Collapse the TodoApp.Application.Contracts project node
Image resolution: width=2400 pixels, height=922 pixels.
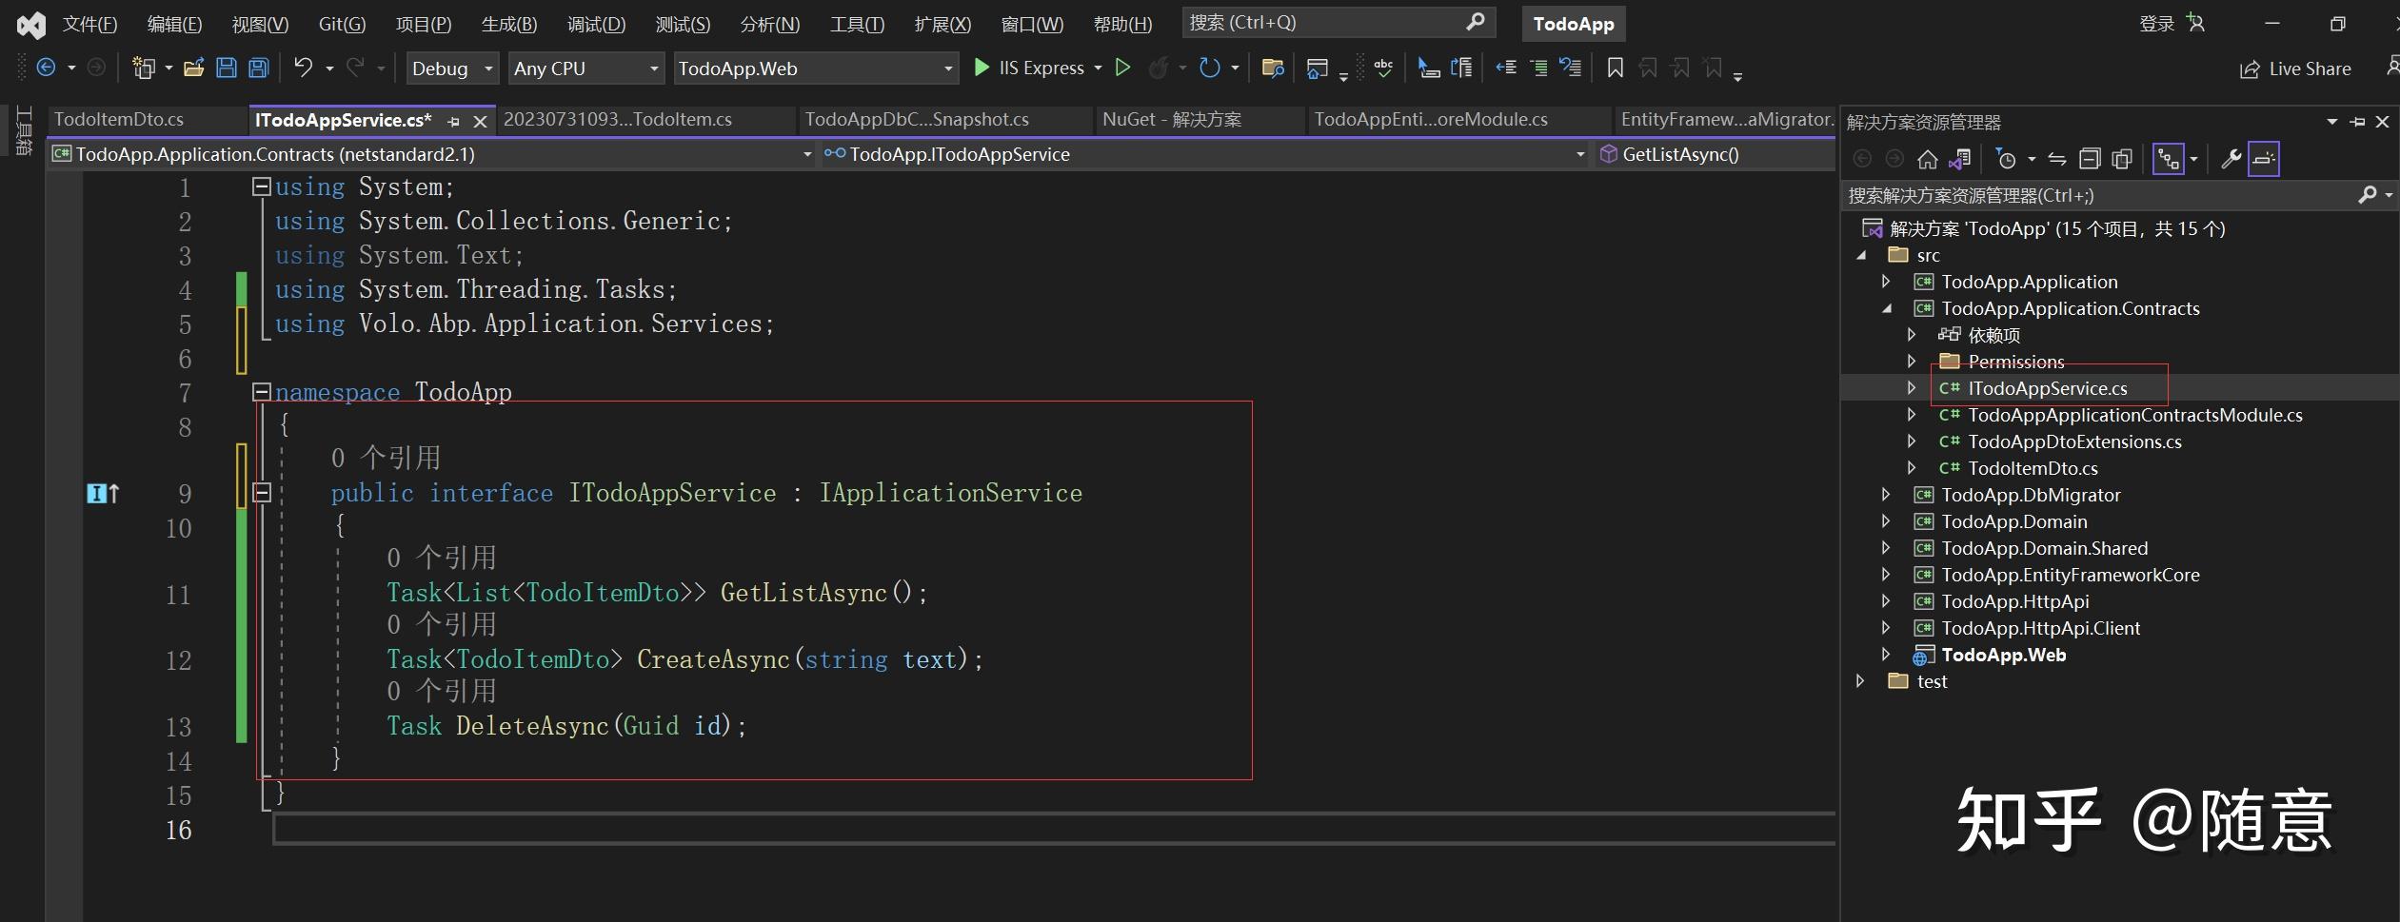[x=1886, y=308]
